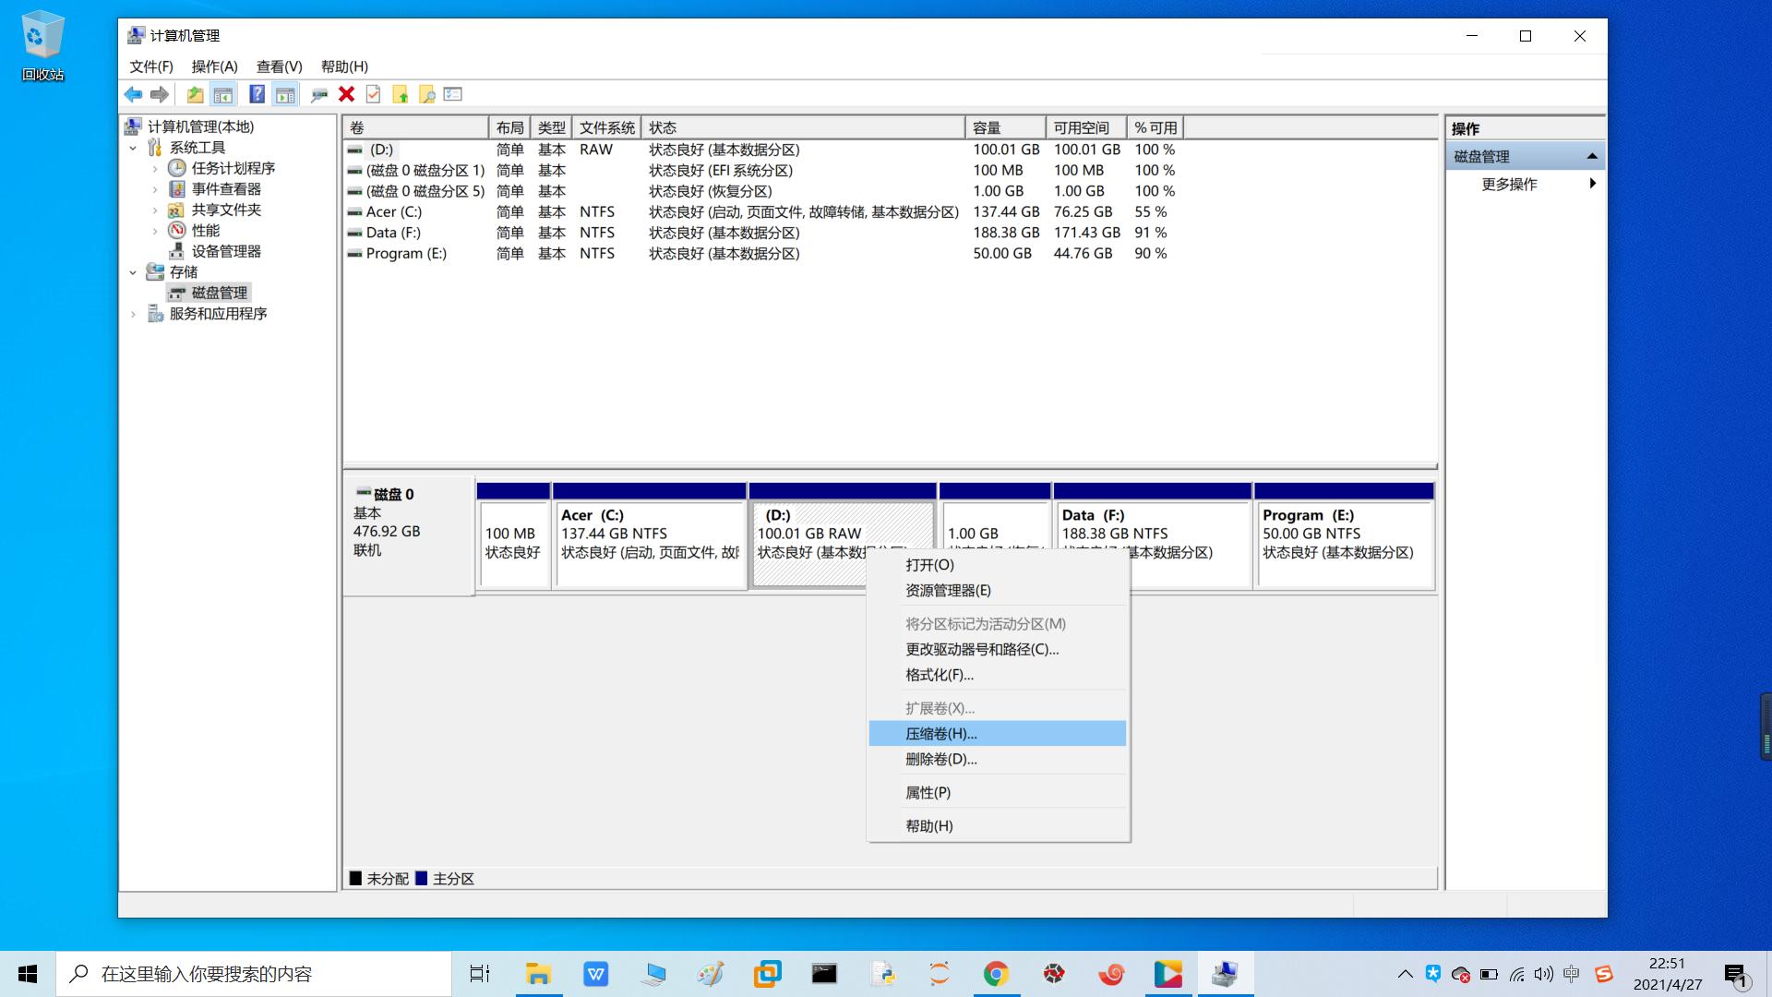Click the properties toolbar icon with red checkmark
The height and width of the screenshot is (997, 1772).
pos(373,93)
